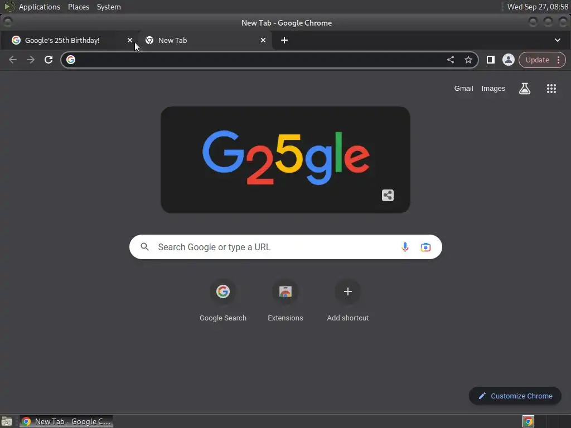Go back using the browser back arrow
This screenshot has height=428, width=571.
click(13, 60)
